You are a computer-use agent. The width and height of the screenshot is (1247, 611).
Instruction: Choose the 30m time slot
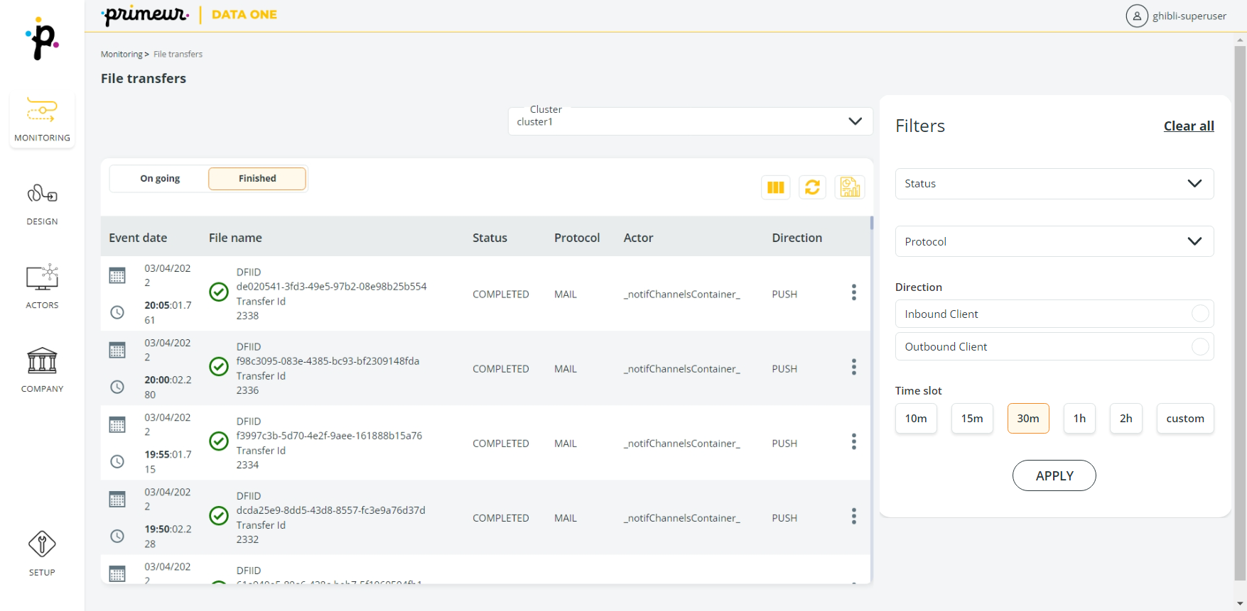[1028, 419]
